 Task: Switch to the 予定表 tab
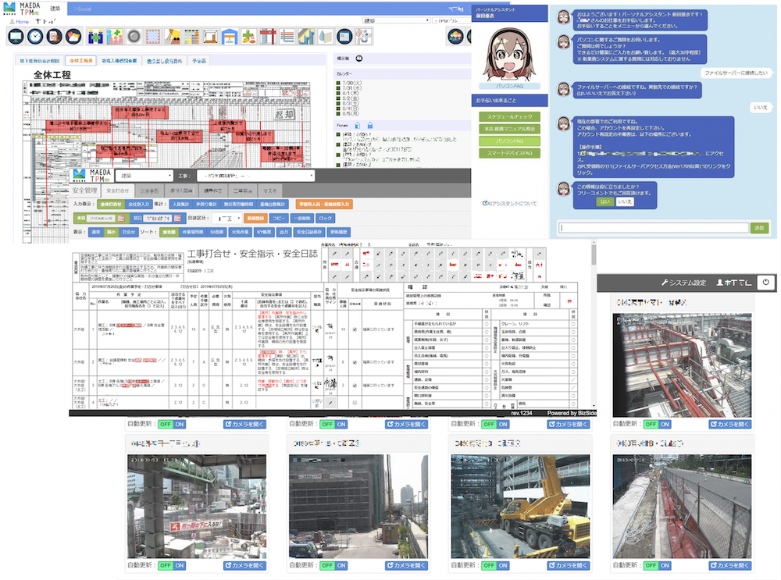198,61
